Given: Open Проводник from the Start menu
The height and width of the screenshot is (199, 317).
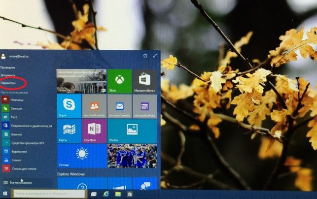Looking at the screenshot, I should pos(8,67).
